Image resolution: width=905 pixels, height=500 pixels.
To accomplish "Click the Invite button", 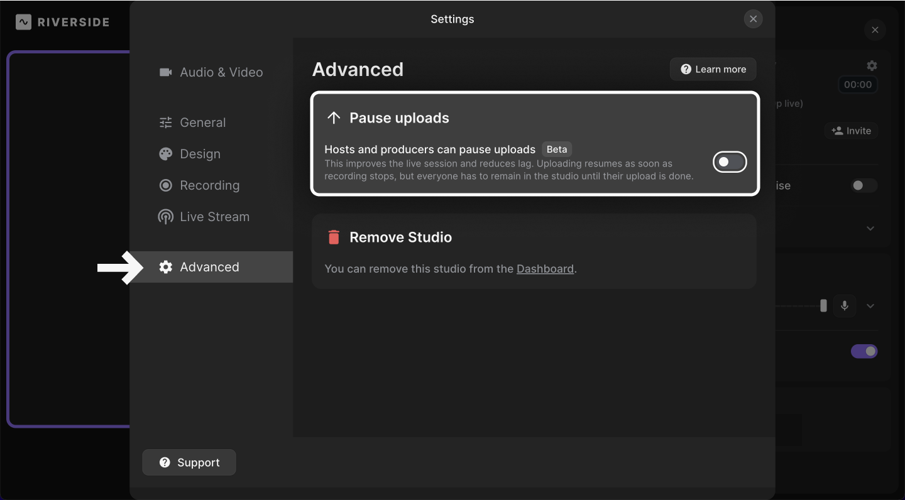I will [852, 131].
